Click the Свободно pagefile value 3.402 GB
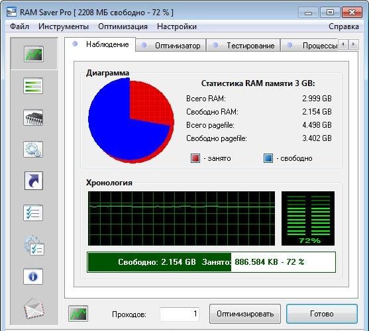The height and width of the screenshot is (331, 369). [317, 138]
